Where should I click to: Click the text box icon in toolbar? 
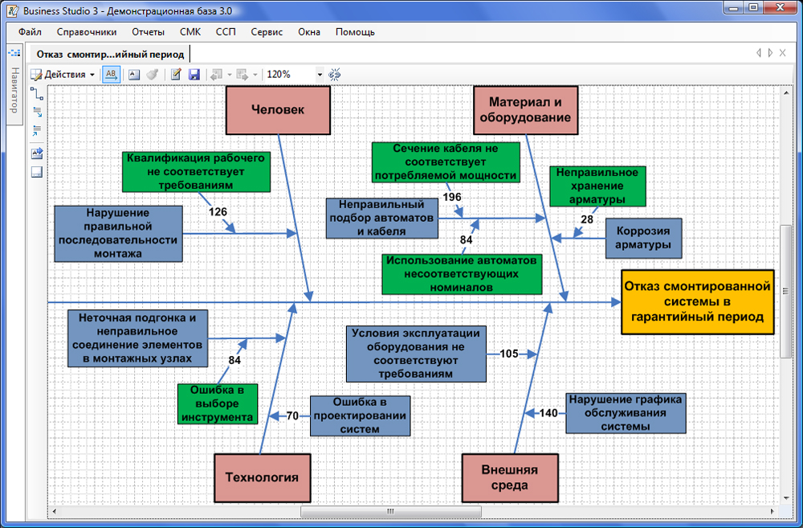point(133,74)
